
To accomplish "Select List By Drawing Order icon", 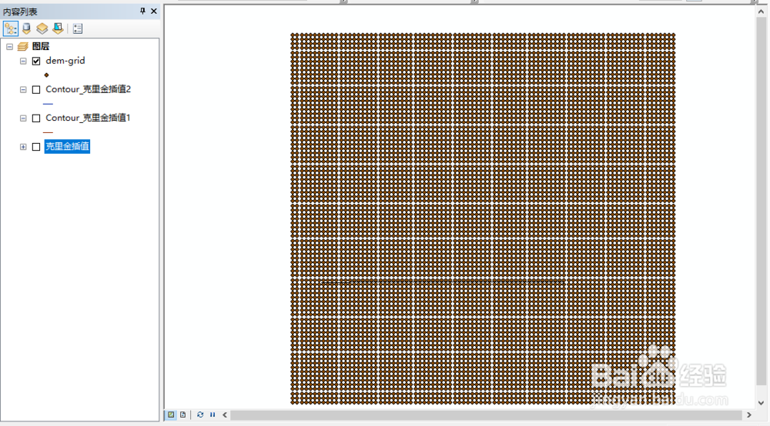I will point(10,28).
